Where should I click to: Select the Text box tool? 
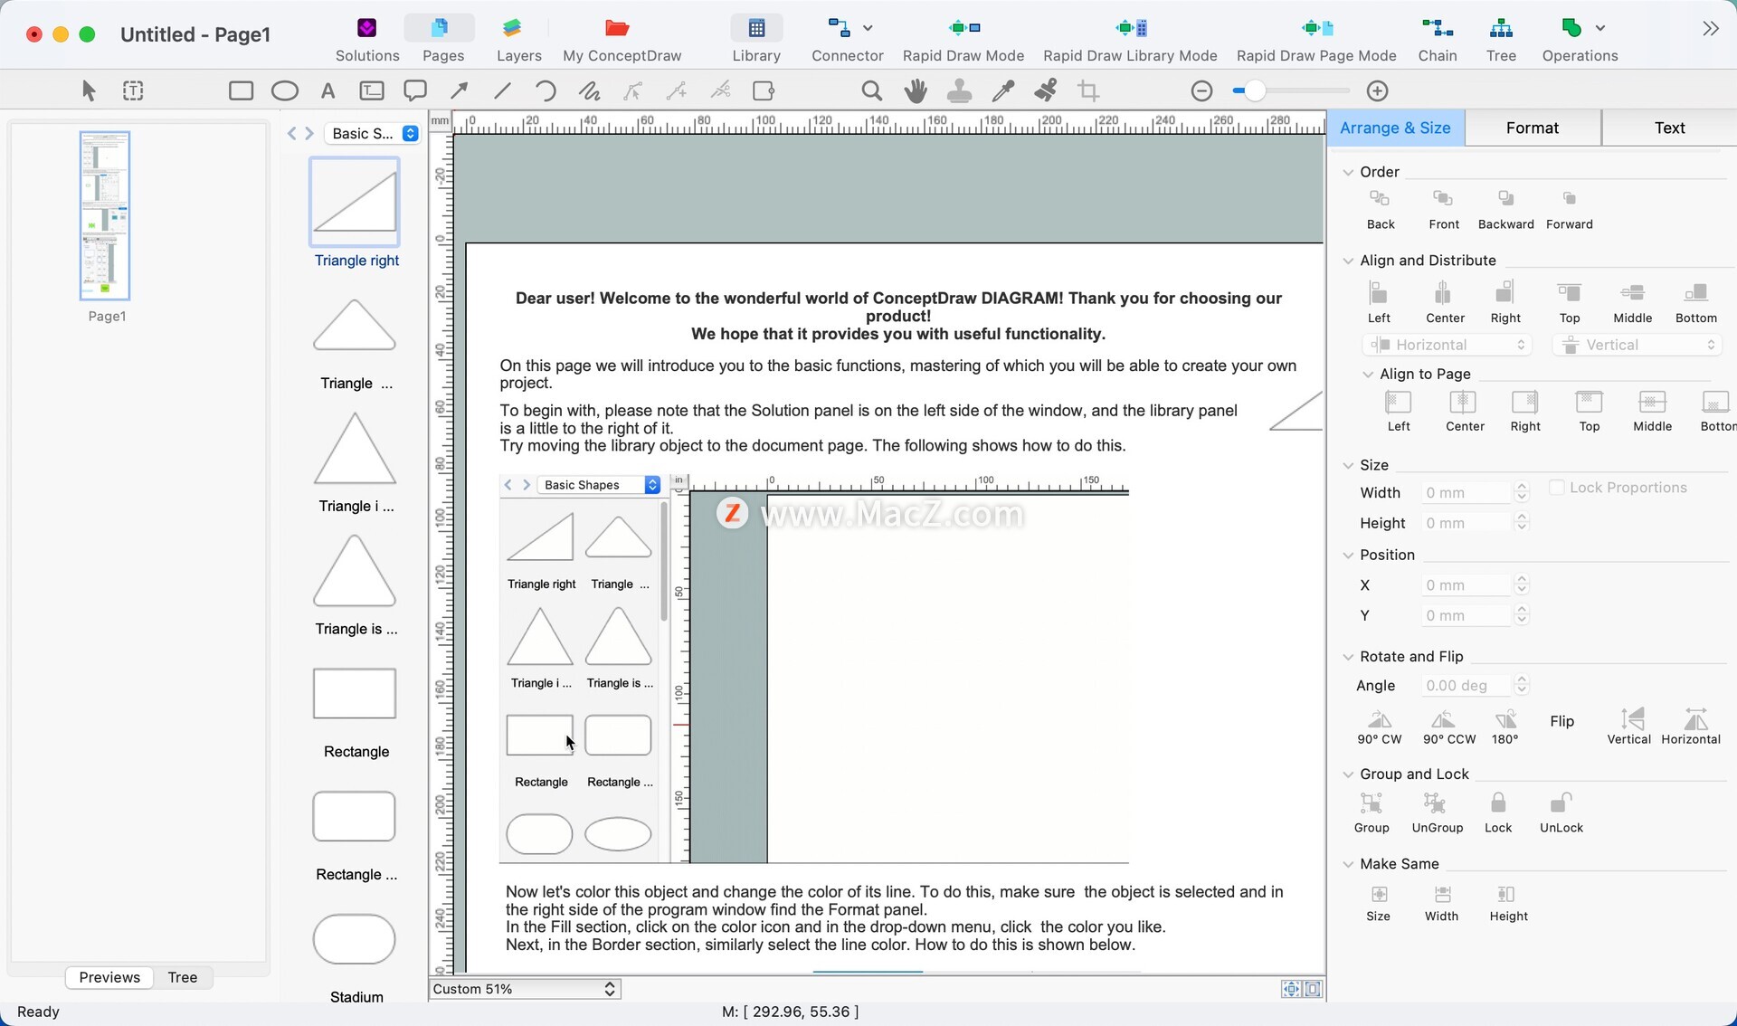coord(372,90)
